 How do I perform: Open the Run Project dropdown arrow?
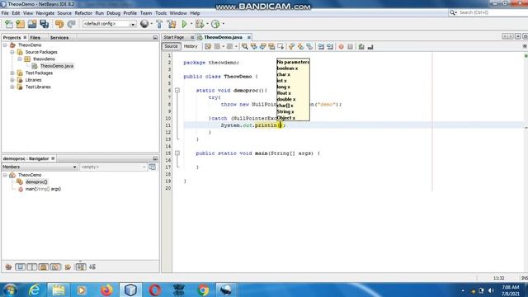(191, 24)
